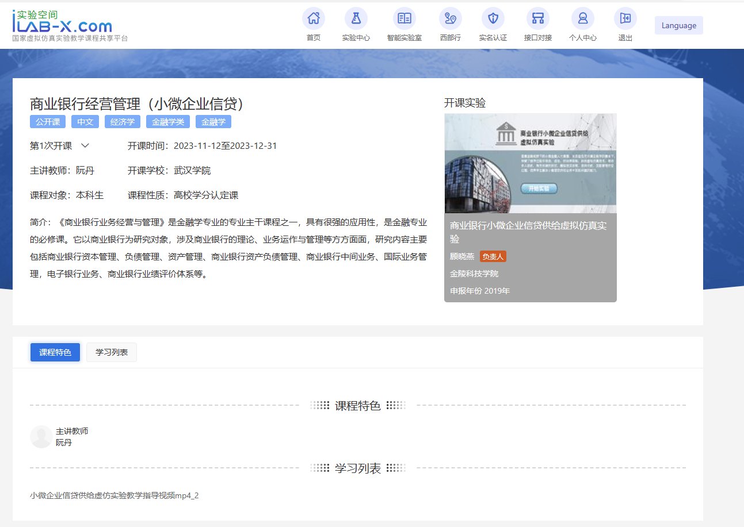Image resolution: width=744 pixels, height=527 pixels.
Task: Open the 智能实验室 book icon
Action: point(404,18)
